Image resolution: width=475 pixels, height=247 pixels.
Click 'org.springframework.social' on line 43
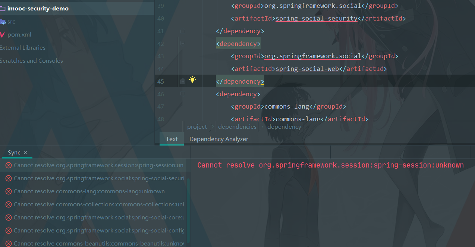pyautogui.click(x=313, y=56)
